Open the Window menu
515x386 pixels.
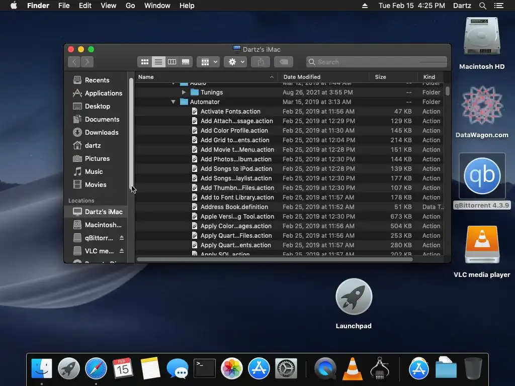(x=157, y=6)
